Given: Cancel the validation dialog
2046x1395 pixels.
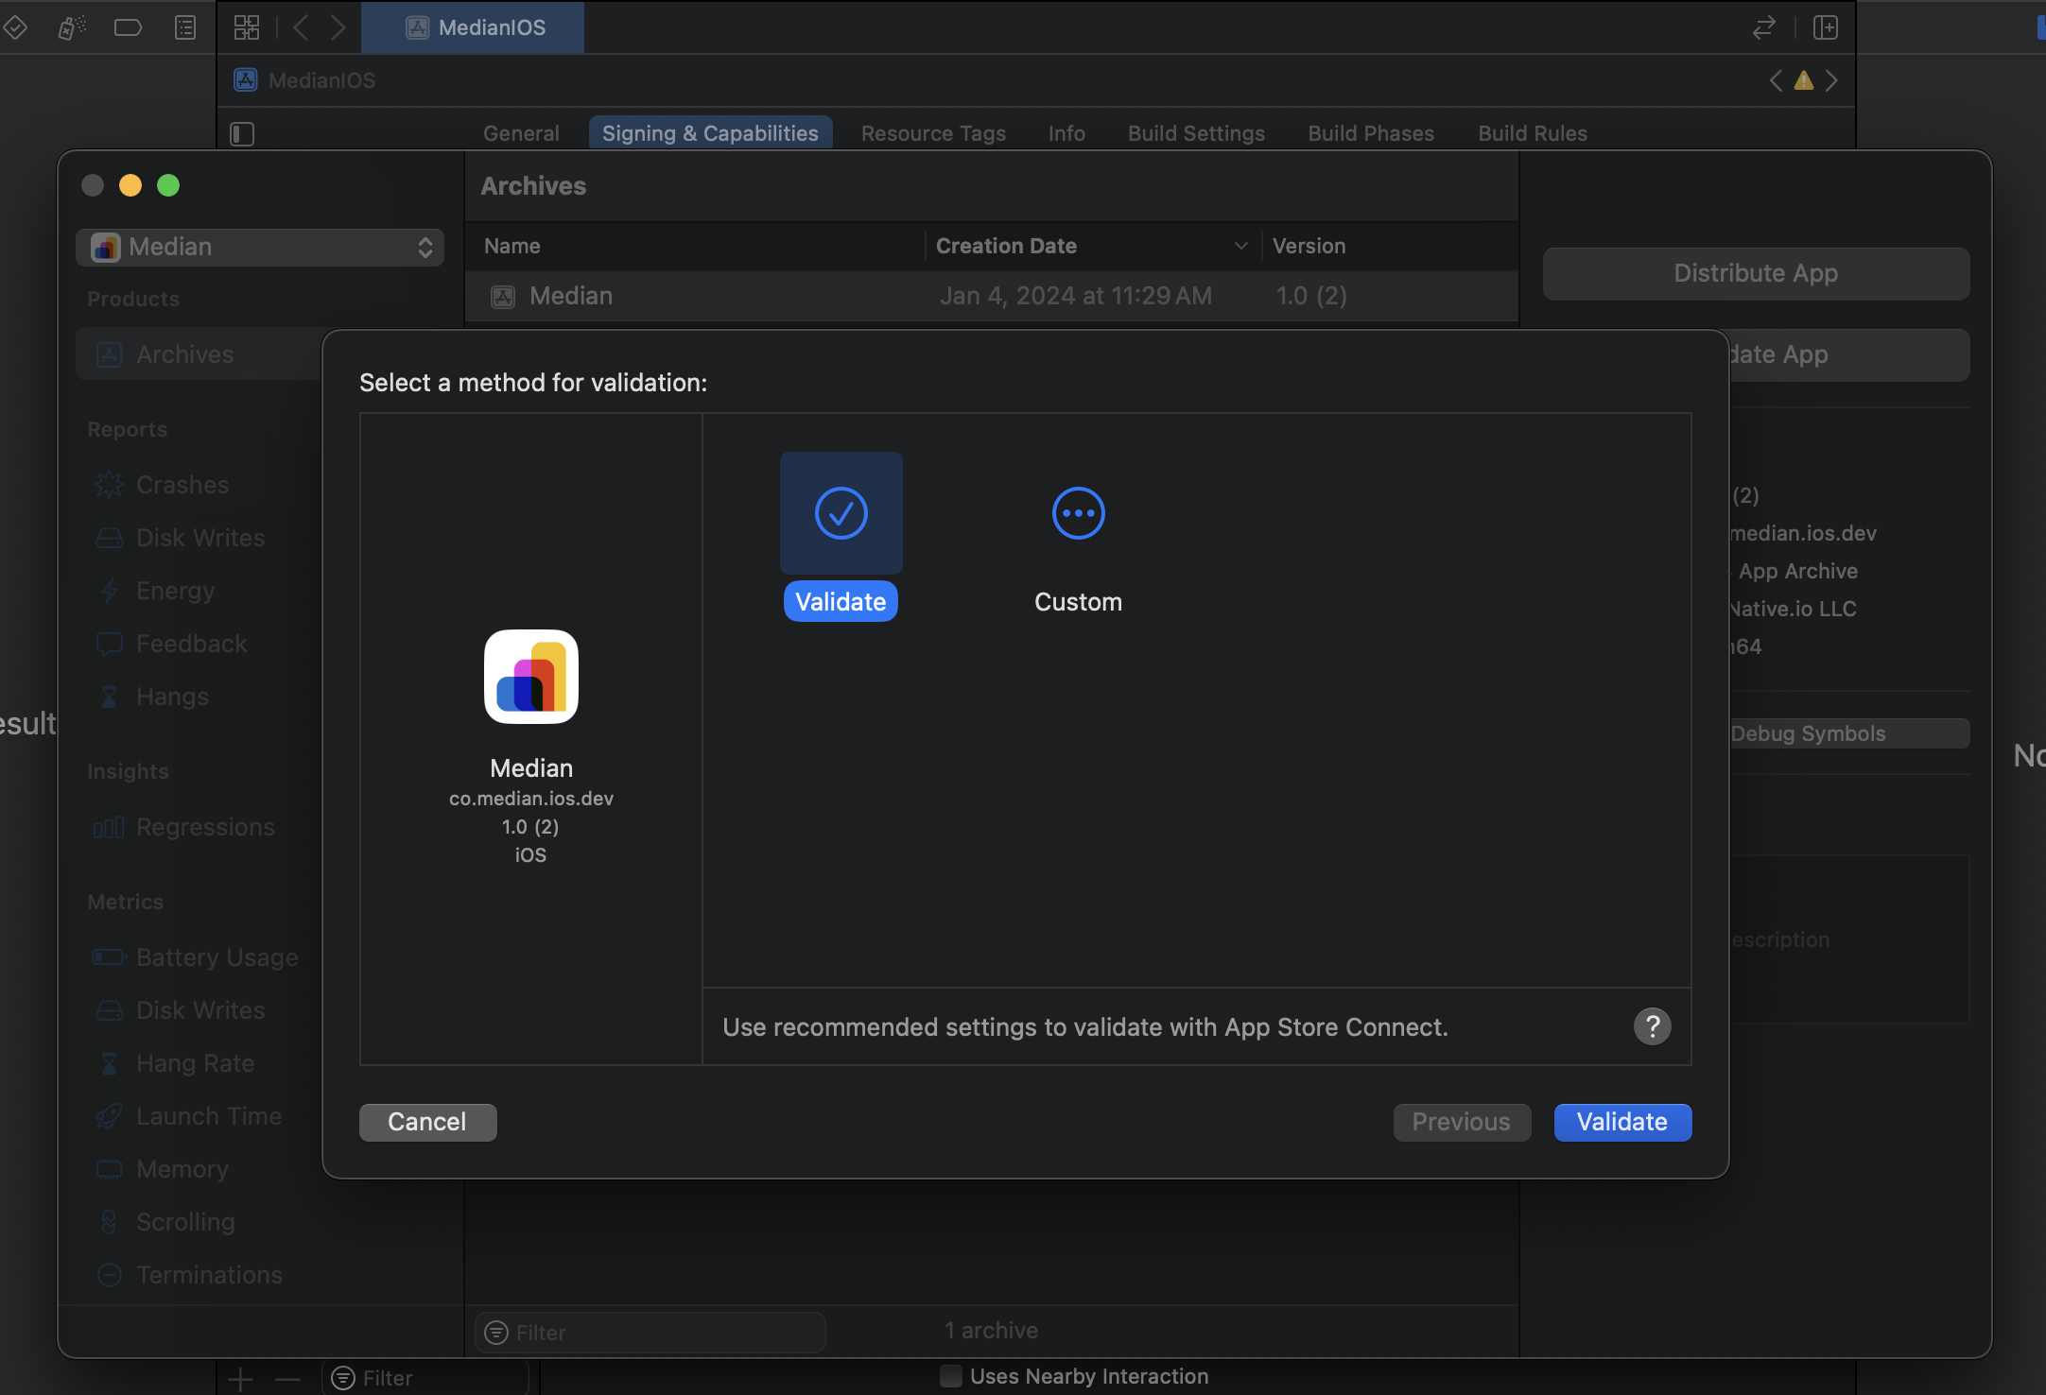Looking at the screenshot, I should [427, 1122].
